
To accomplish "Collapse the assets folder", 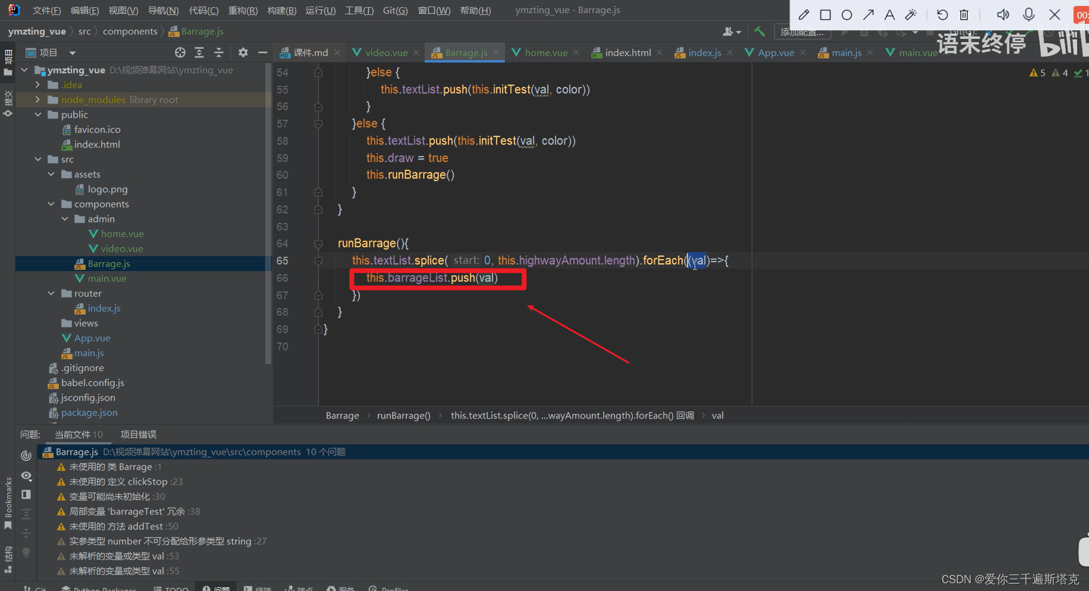I will [51, 174].
